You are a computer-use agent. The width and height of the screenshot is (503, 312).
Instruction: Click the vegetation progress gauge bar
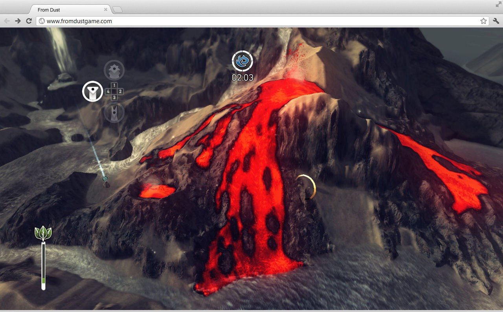pyautogui.click(x=43, y=266)
